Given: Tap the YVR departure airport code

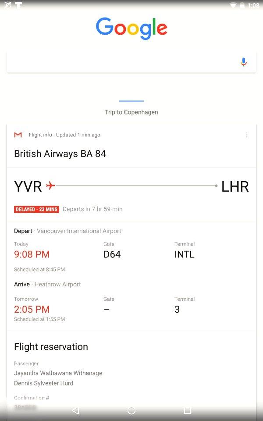Looking at the screenshot, I should (28, 187).
